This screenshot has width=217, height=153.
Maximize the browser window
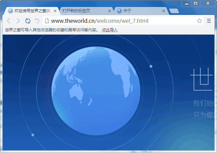(x=196, y=3)
